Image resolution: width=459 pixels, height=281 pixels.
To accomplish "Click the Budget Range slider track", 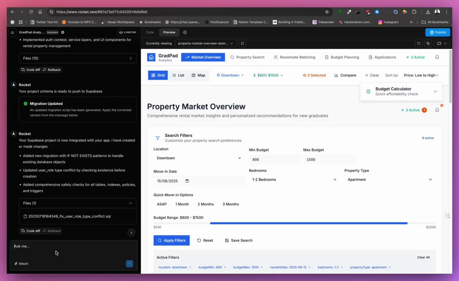I will [x=294, y=223].
